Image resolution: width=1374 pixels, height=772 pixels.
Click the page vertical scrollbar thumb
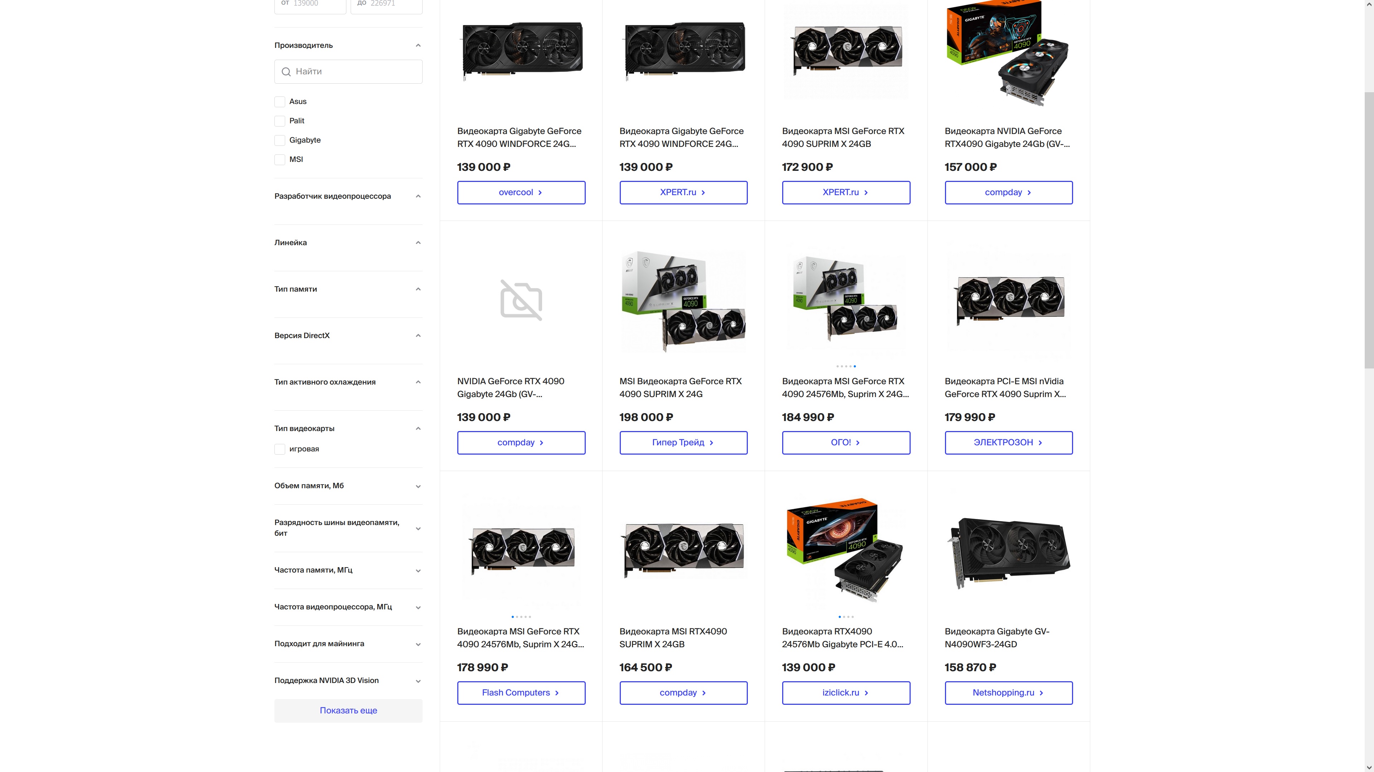click(x=1369, y=229)
